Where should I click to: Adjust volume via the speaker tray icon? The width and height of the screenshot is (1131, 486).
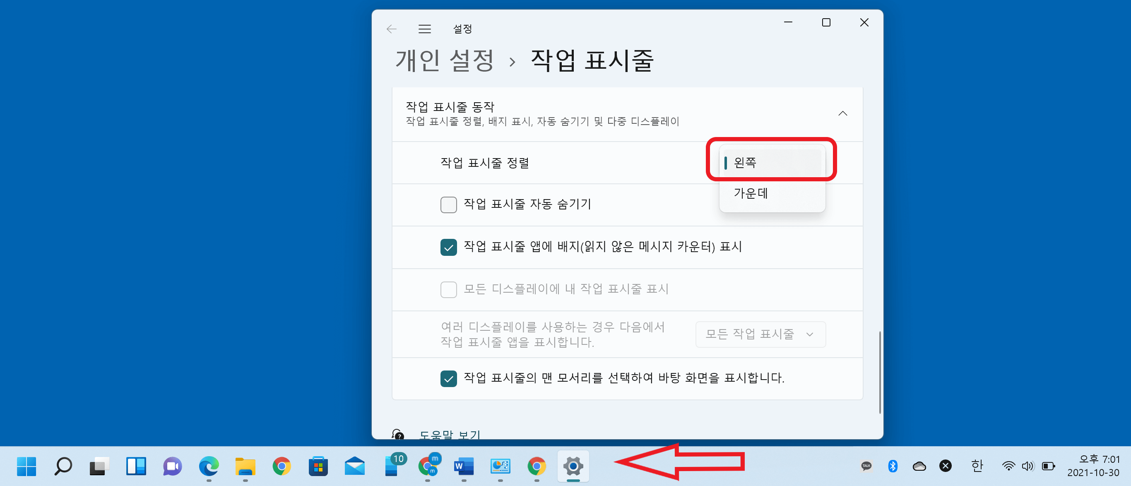(x=1028, y=466)
